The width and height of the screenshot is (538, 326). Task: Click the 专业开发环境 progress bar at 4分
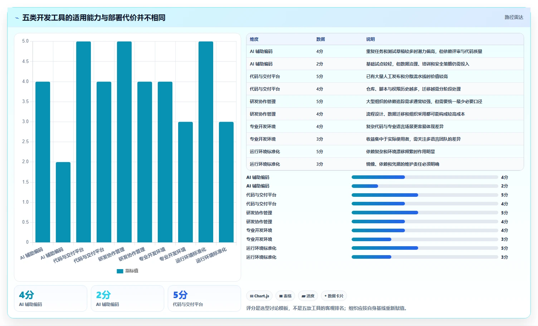(425, 230)
